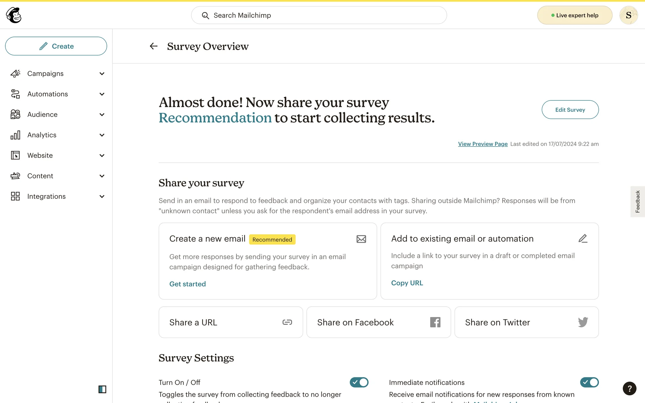Expand the Integrations dropdown arrow
The width and height of the screenshot is (645, 403).
(x=102, y=196)
